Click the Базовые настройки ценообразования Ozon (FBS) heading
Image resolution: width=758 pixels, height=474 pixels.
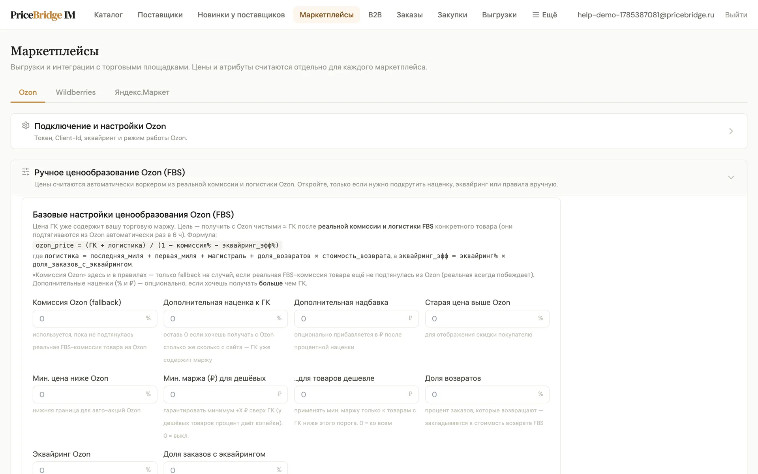click(133, 214)
